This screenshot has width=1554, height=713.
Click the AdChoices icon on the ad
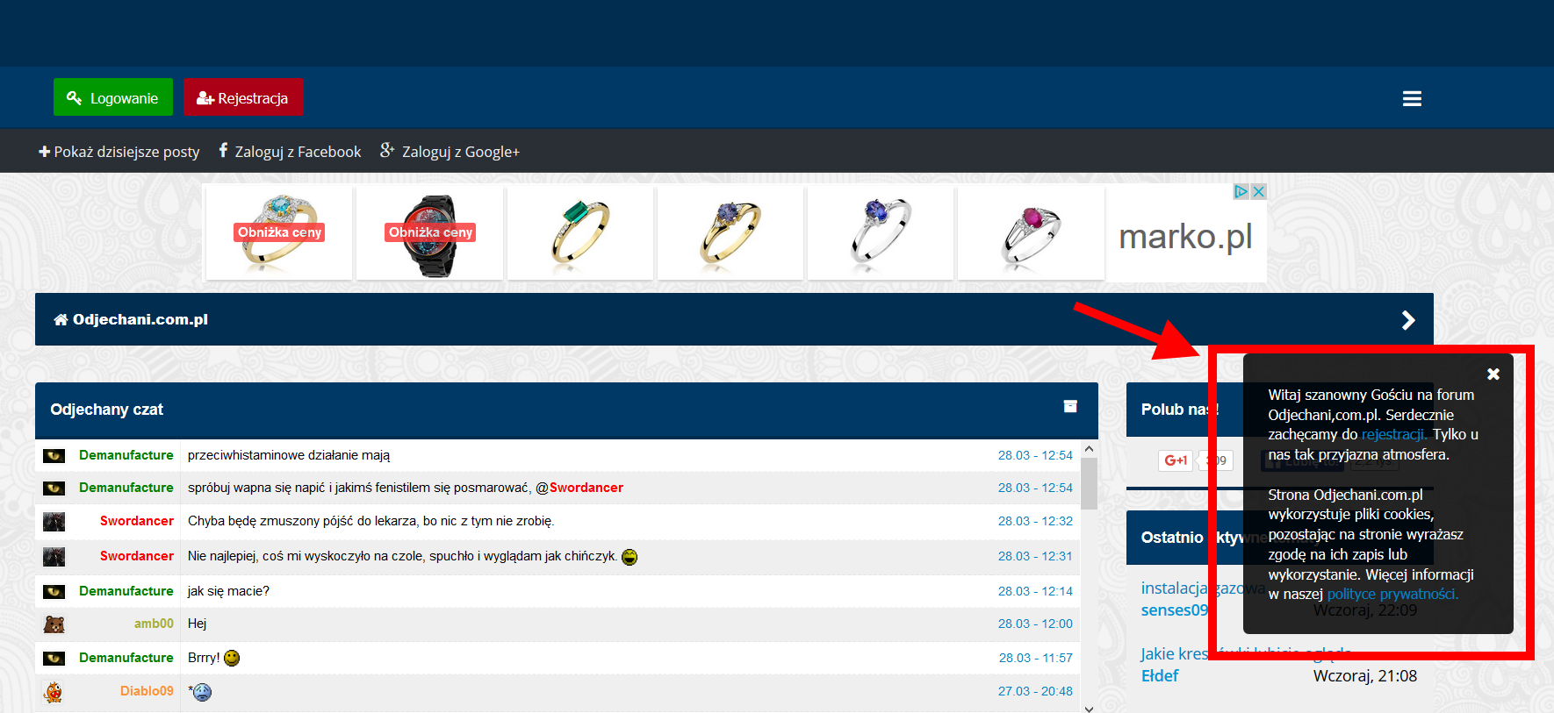tap(1241, 191)
